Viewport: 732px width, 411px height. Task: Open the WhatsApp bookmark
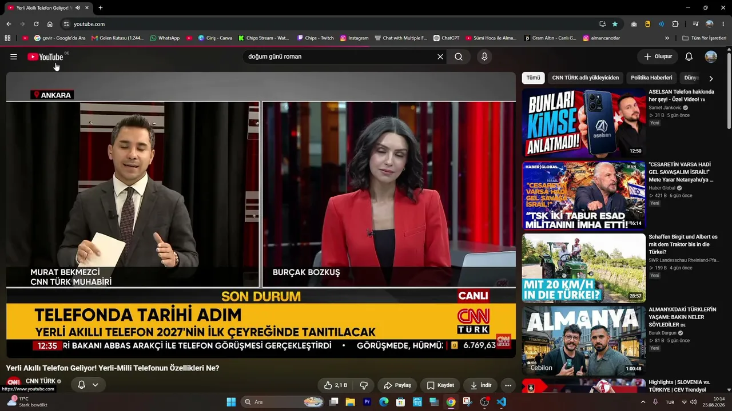tap(165, 38)
